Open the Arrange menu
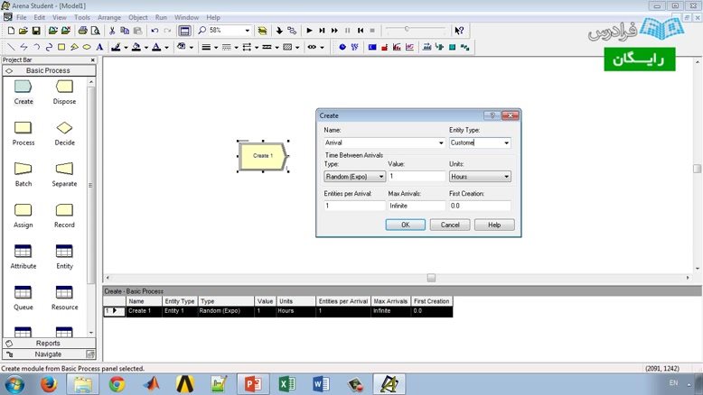The image size is (703, 395). pyautogui.click(x=110, y=17)
